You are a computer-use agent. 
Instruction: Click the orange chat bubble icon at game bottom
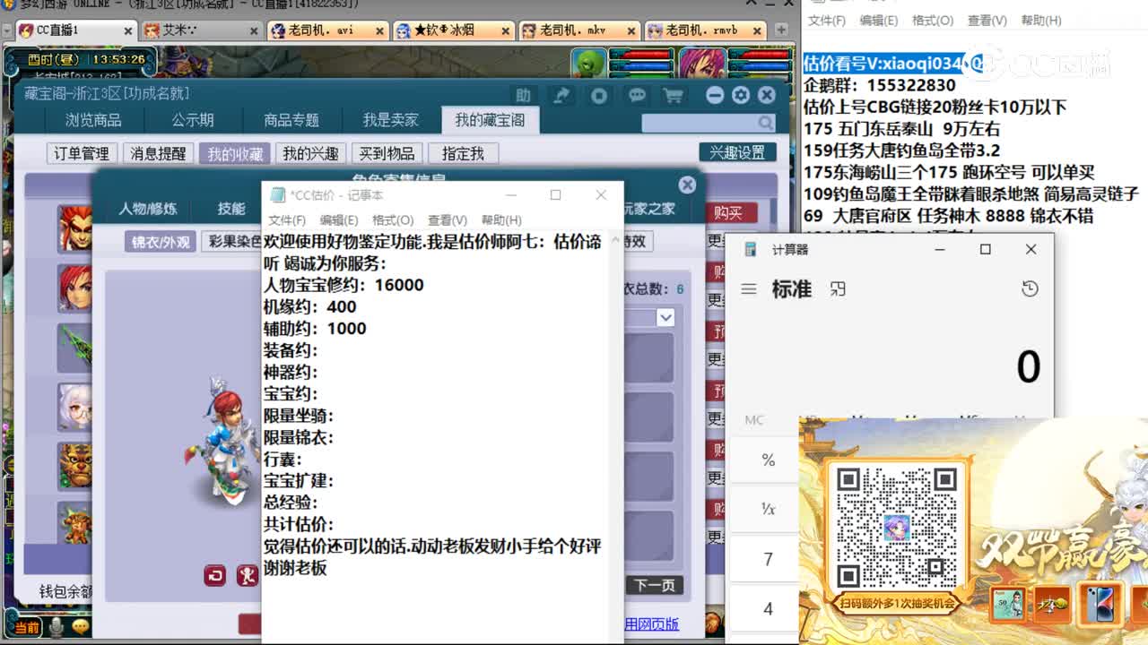point(81,628)
